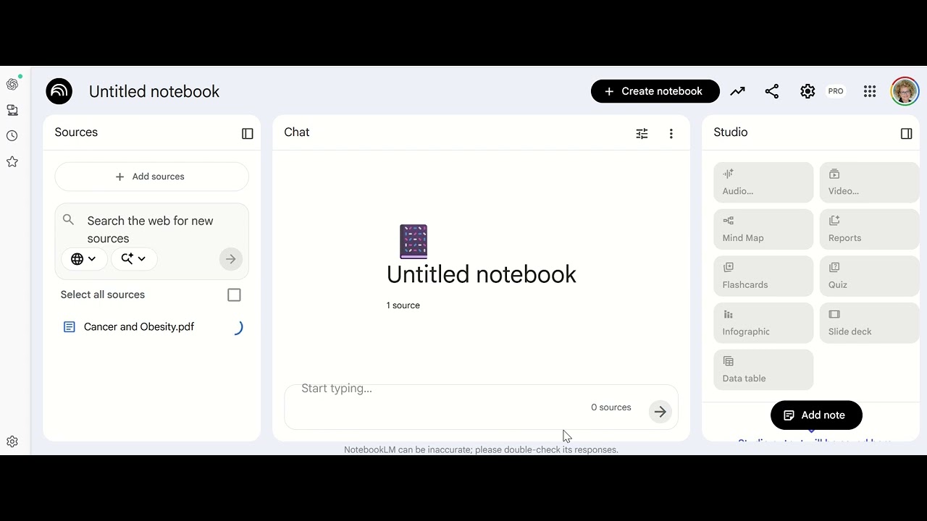Open the favorites star sidebar icon
Screen dimensions: 927x521
pos(12,161)
